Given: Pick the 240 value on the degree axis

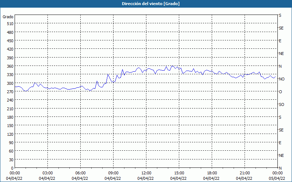Looking at the screenshot, I should click(x=10, y=100).
